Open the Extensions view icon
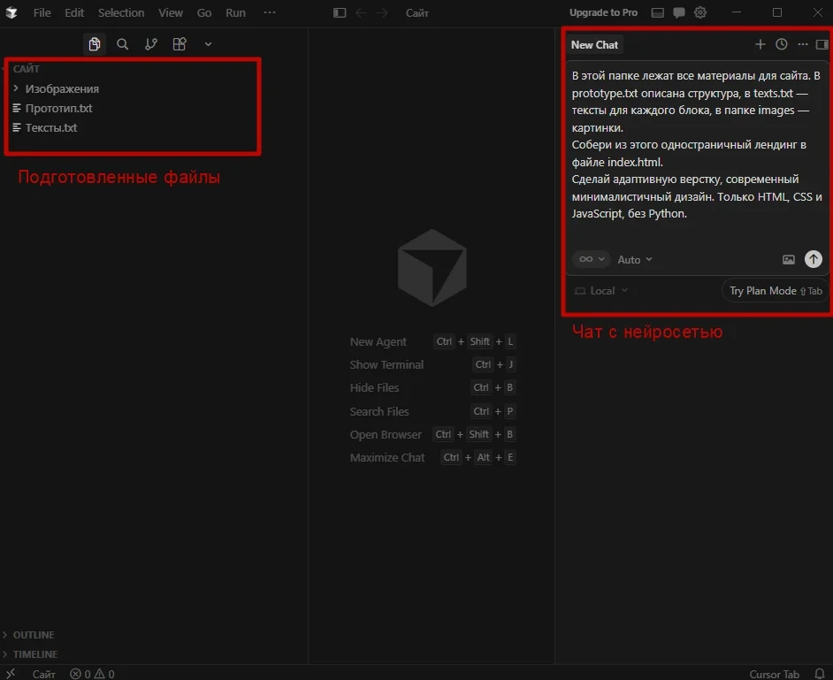The width and height of the screenshot is (833, 680). 180,44
